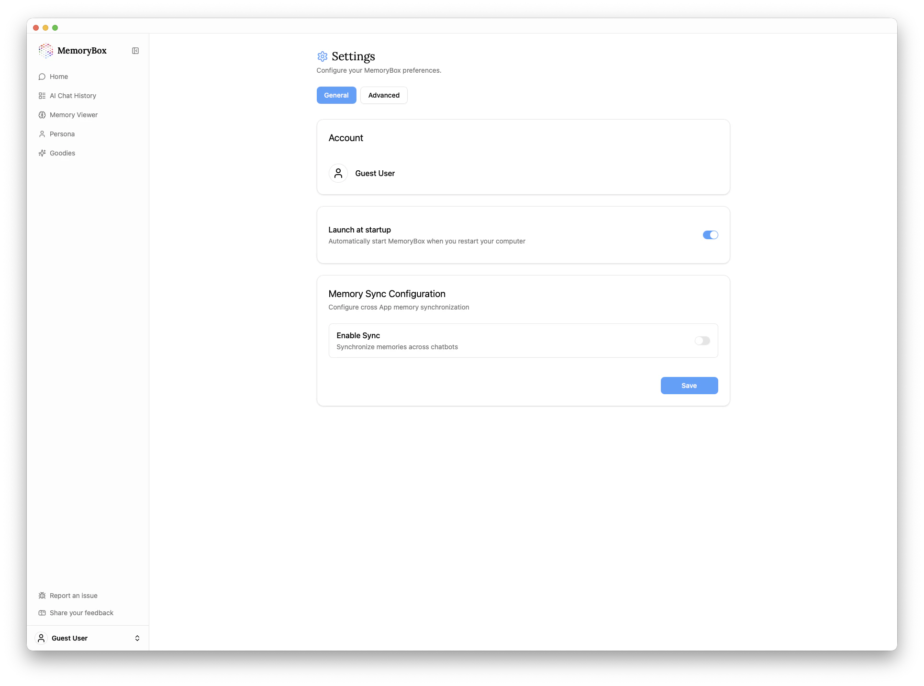Enable Sync for chatbot memories
Screen dimensions: 924x686
(702, 341)
